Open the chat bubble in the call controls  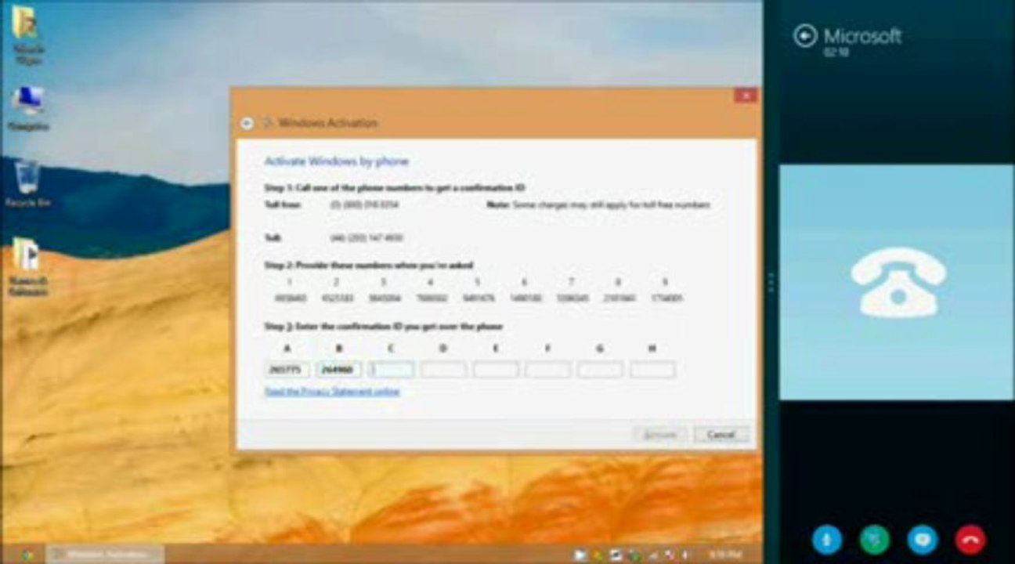click(x=923, y=540)
